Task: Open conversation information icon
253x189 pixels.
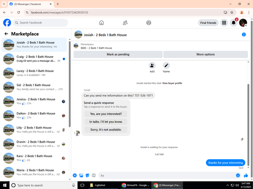Action: pyautogui.click(x=244, y=35)
